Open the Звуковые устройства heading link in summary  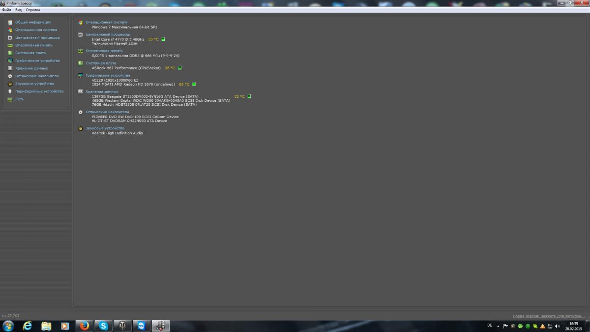pyautogui.click(x=105, y=128)
